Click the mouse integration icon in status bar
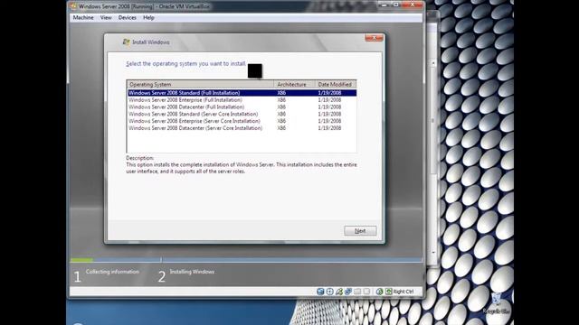579x325 pixels. [x=379, y=292]
